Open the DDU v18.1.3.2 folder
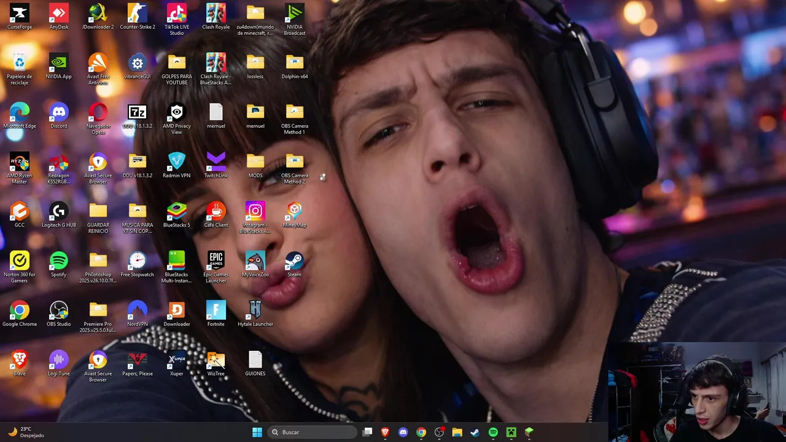Image resolution: width=786 pixels, height=442 pixels. pyautogui.click(x=138, y=165)
